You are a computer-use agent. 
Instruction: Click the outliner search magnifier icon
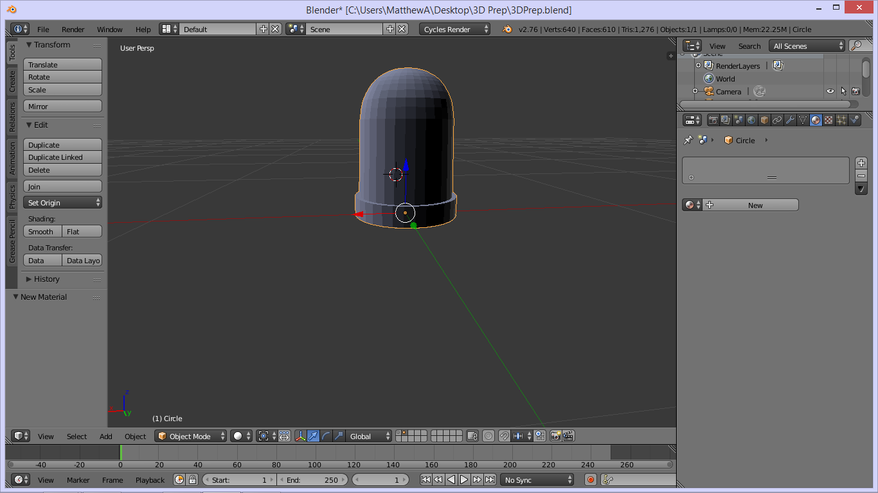click(856, 46)
